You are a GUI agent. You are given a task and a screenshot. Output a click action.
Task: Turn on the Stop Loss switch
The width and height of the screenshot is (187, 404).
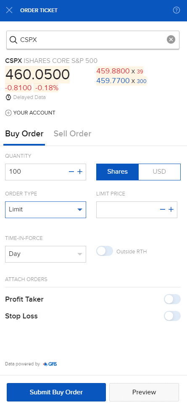[172, 316]
